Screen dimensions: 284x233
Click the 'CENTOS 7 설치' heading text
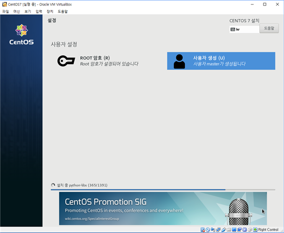[x=244, y=21]
